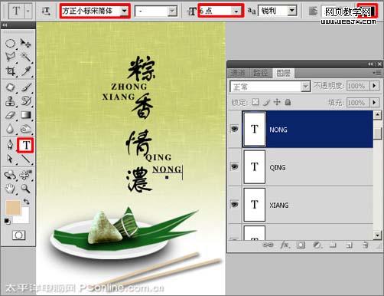Toggle Quick Mask mode
384x296 pixels.
18,235
